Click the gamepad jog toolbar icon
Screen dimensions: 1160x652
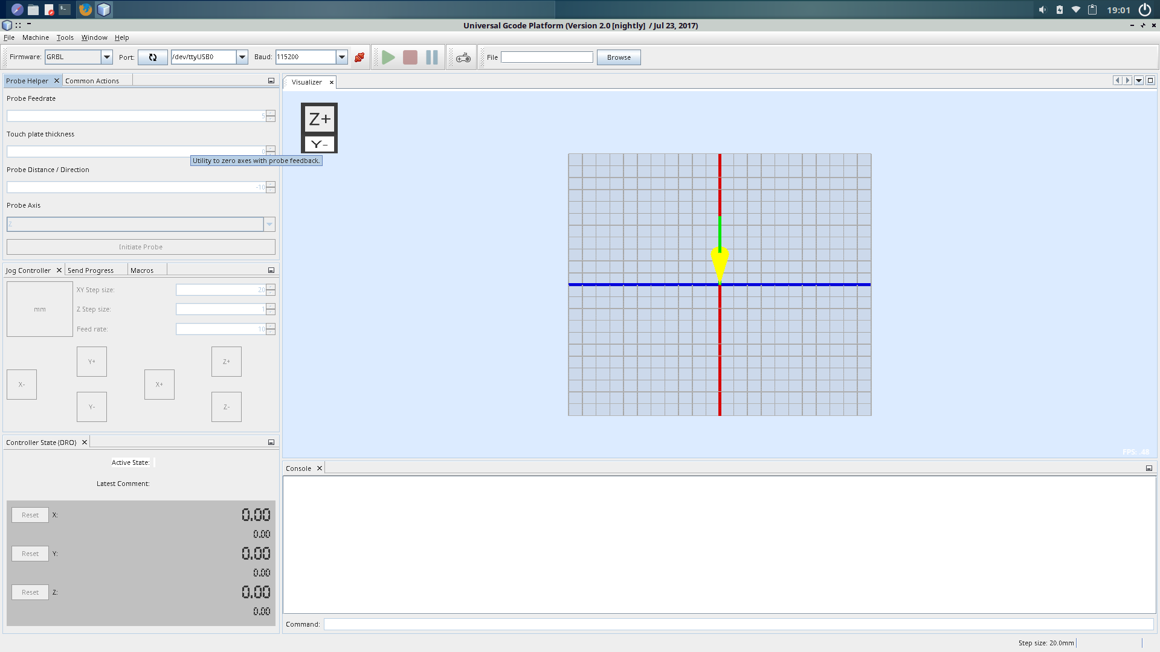point(463,58)
